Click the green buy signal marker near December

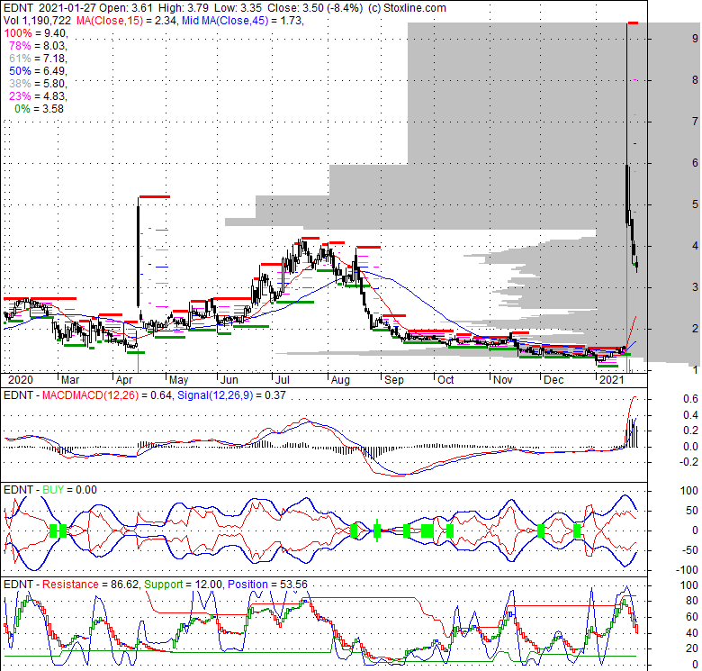pyautogui.click(x=540, y=531)
